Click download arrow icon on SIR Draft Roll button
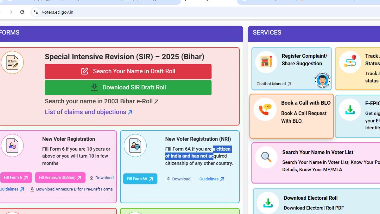380x214 pixels. click(x=94, y=88)
